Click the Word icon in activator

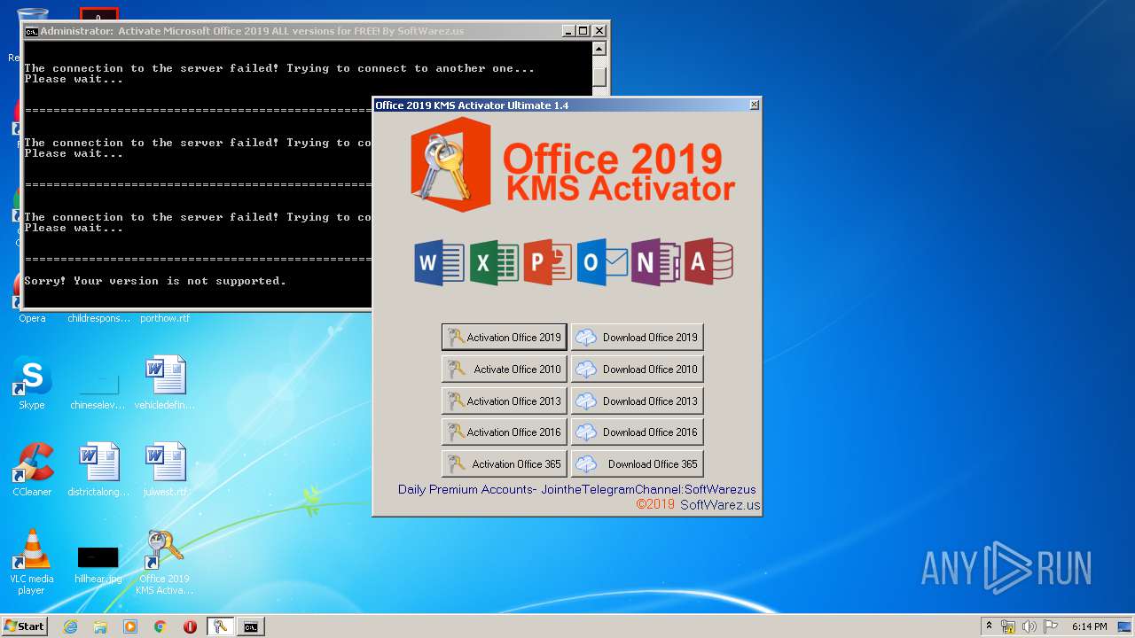pyautogui.click(x=440, y=262)
